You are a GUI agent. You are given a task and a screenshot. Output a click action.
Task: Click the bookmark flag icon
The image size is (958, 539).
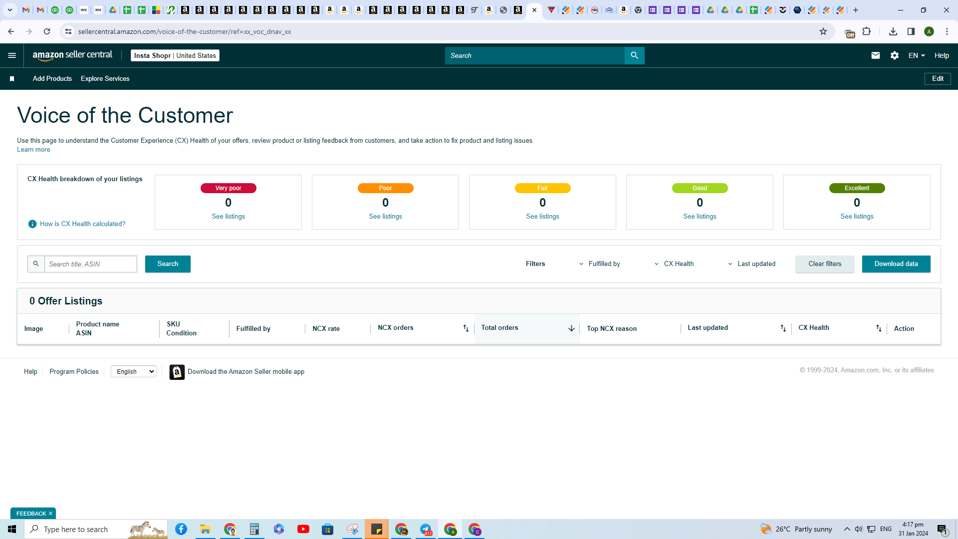pyautogui.click(x=12, y=79)
